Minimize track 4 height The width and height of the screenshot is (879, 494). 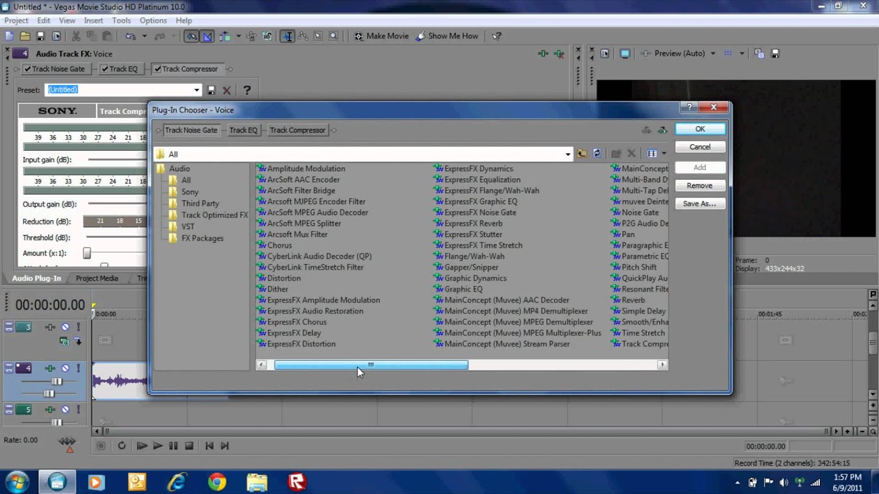pos(9,364)
